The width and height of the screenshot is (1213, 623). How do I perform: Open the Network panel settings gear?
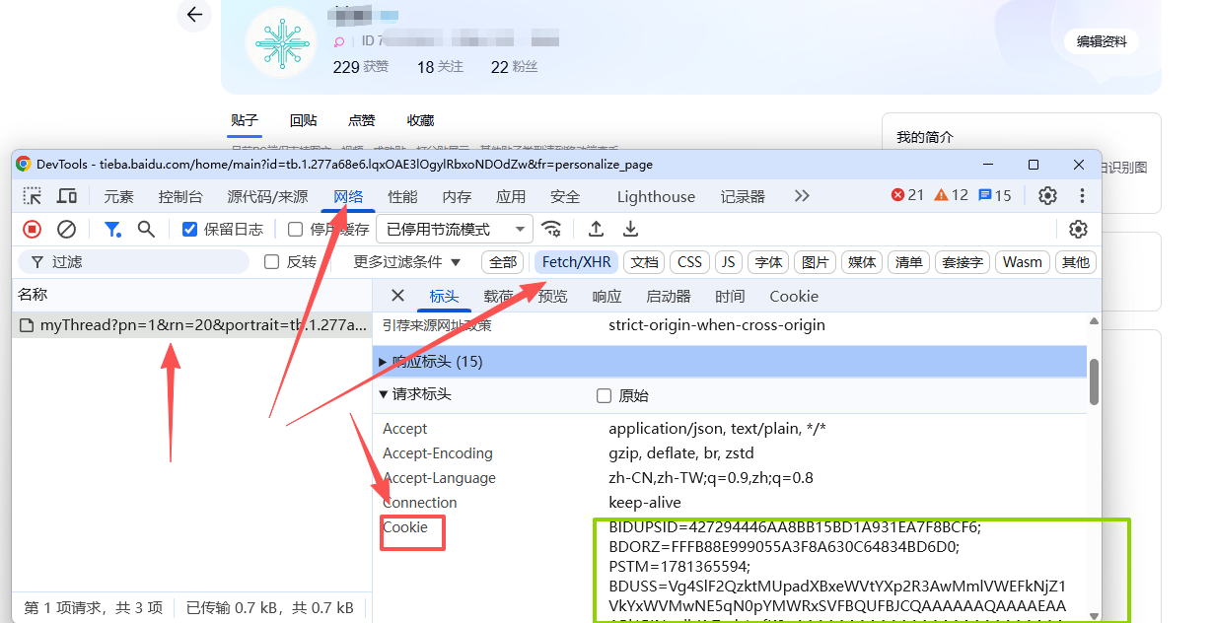pos(1079,229)
